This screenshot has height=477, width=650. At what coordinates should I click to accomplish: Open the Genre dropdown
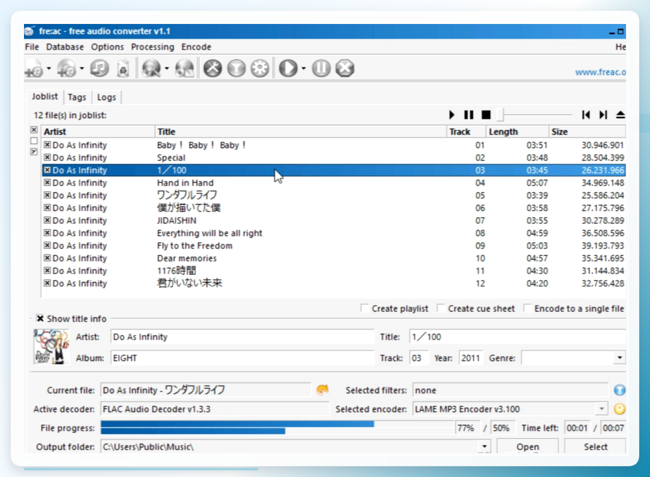pyautogui.click(x=619, y=358)
